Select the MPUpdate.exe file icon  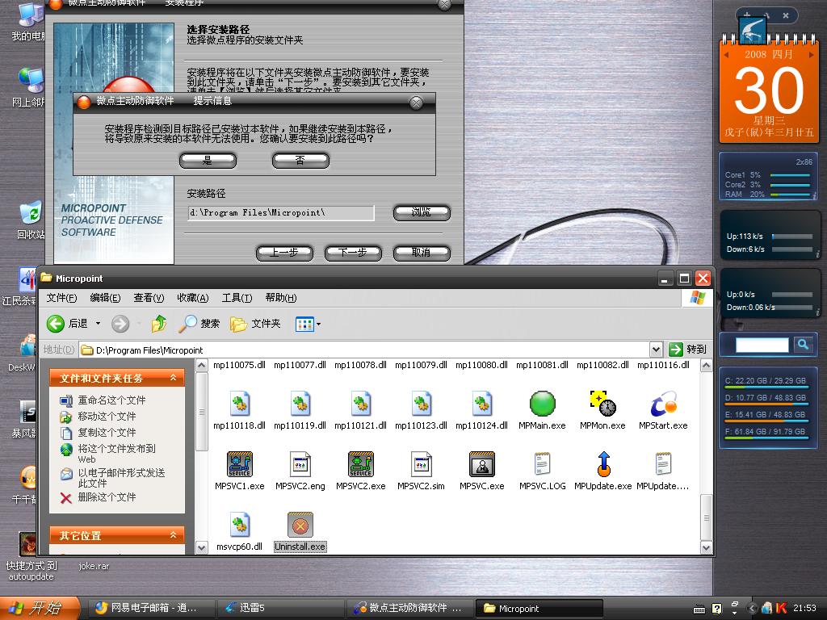pyautogui.click(x=603, y=464)
